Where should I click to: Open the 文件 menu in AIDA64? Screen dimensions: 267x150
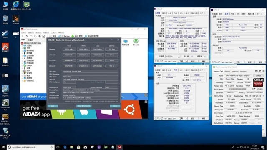pyautogui.click(x=23, y=32)
